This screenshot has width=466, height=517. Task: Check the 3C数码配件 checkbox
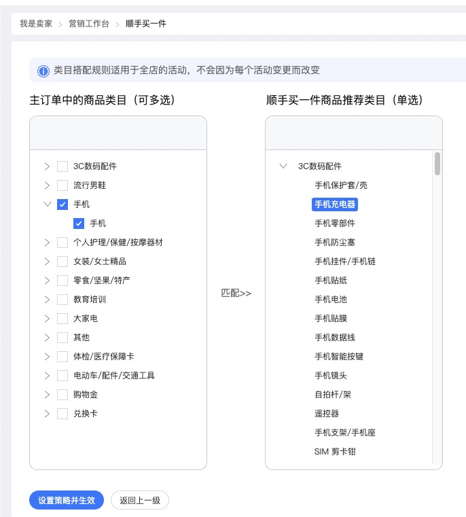pyautogui.click(x=62, y=166)
